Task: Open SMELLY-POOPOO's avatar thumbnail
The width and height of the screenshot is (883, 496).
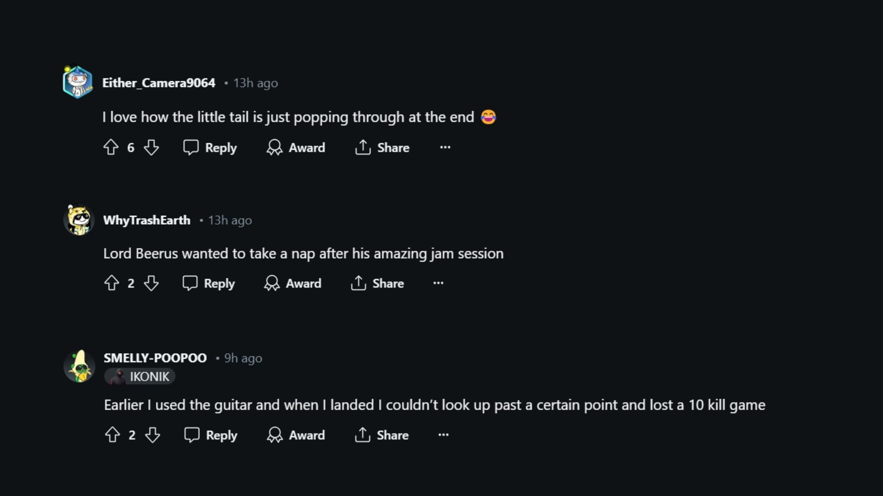Action: click(x=79, y=366)
